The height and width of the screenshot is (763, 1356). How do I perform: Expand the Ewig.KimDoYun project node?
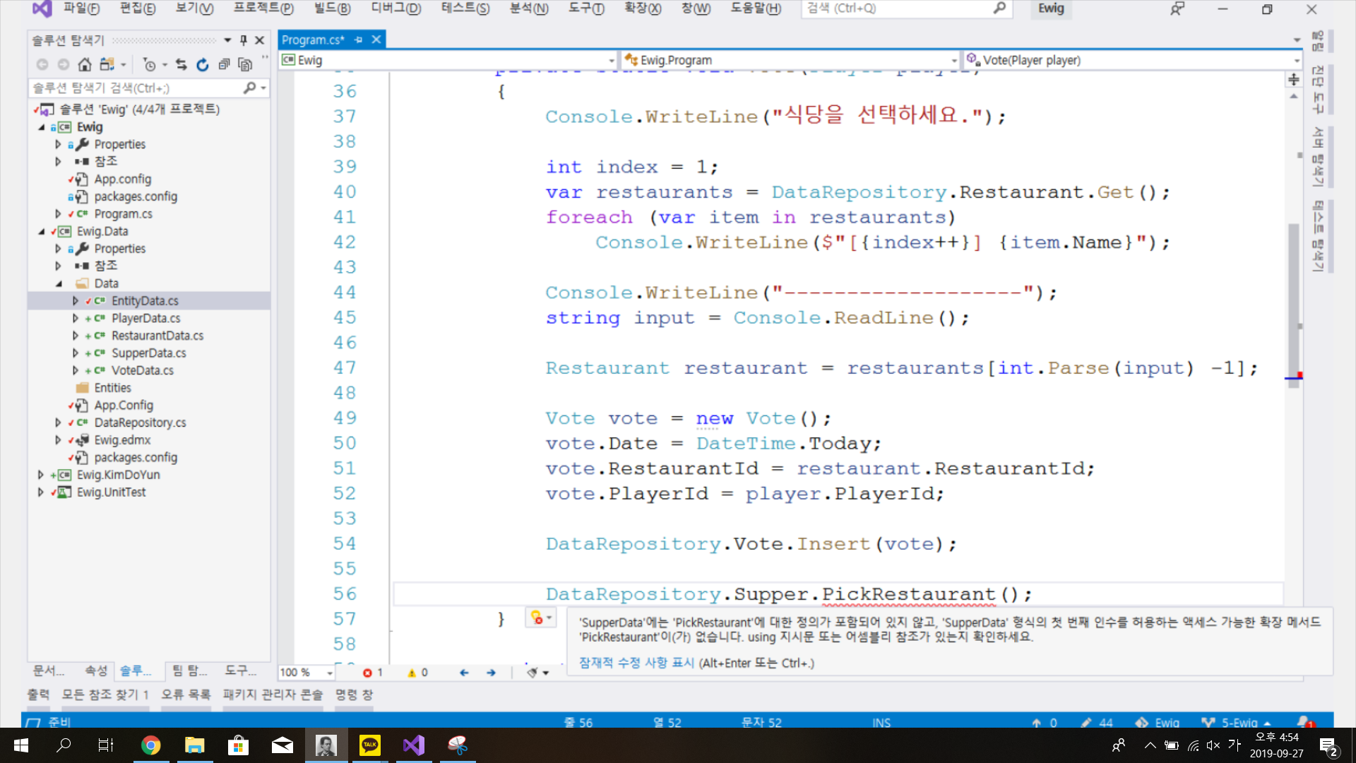pos(41,475)
